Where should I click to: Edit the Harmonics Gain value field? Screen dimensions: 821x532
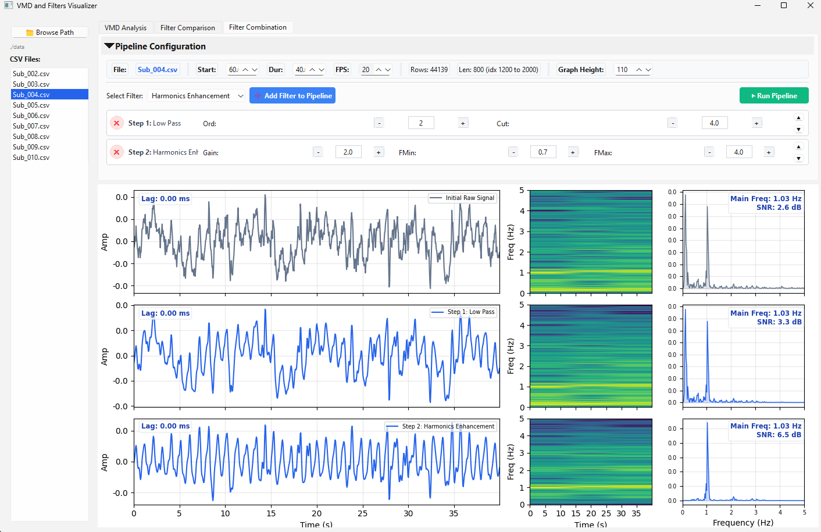[348, 152]
